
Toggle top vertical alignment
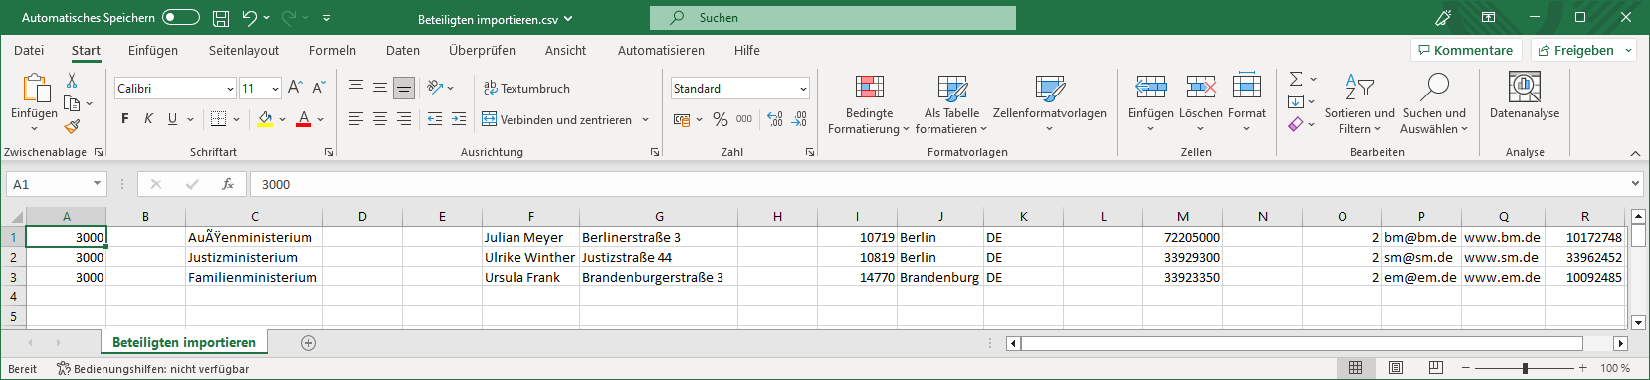click(356, 88)
